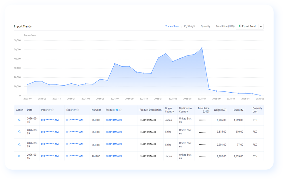Click the Destination Country column header
Image resolution: width=284 pixels, height=180 pixels.
[185, 110]
